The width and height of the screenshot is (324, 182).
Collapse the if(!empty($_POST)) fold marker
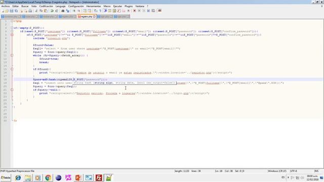click(x=12, y=28)
